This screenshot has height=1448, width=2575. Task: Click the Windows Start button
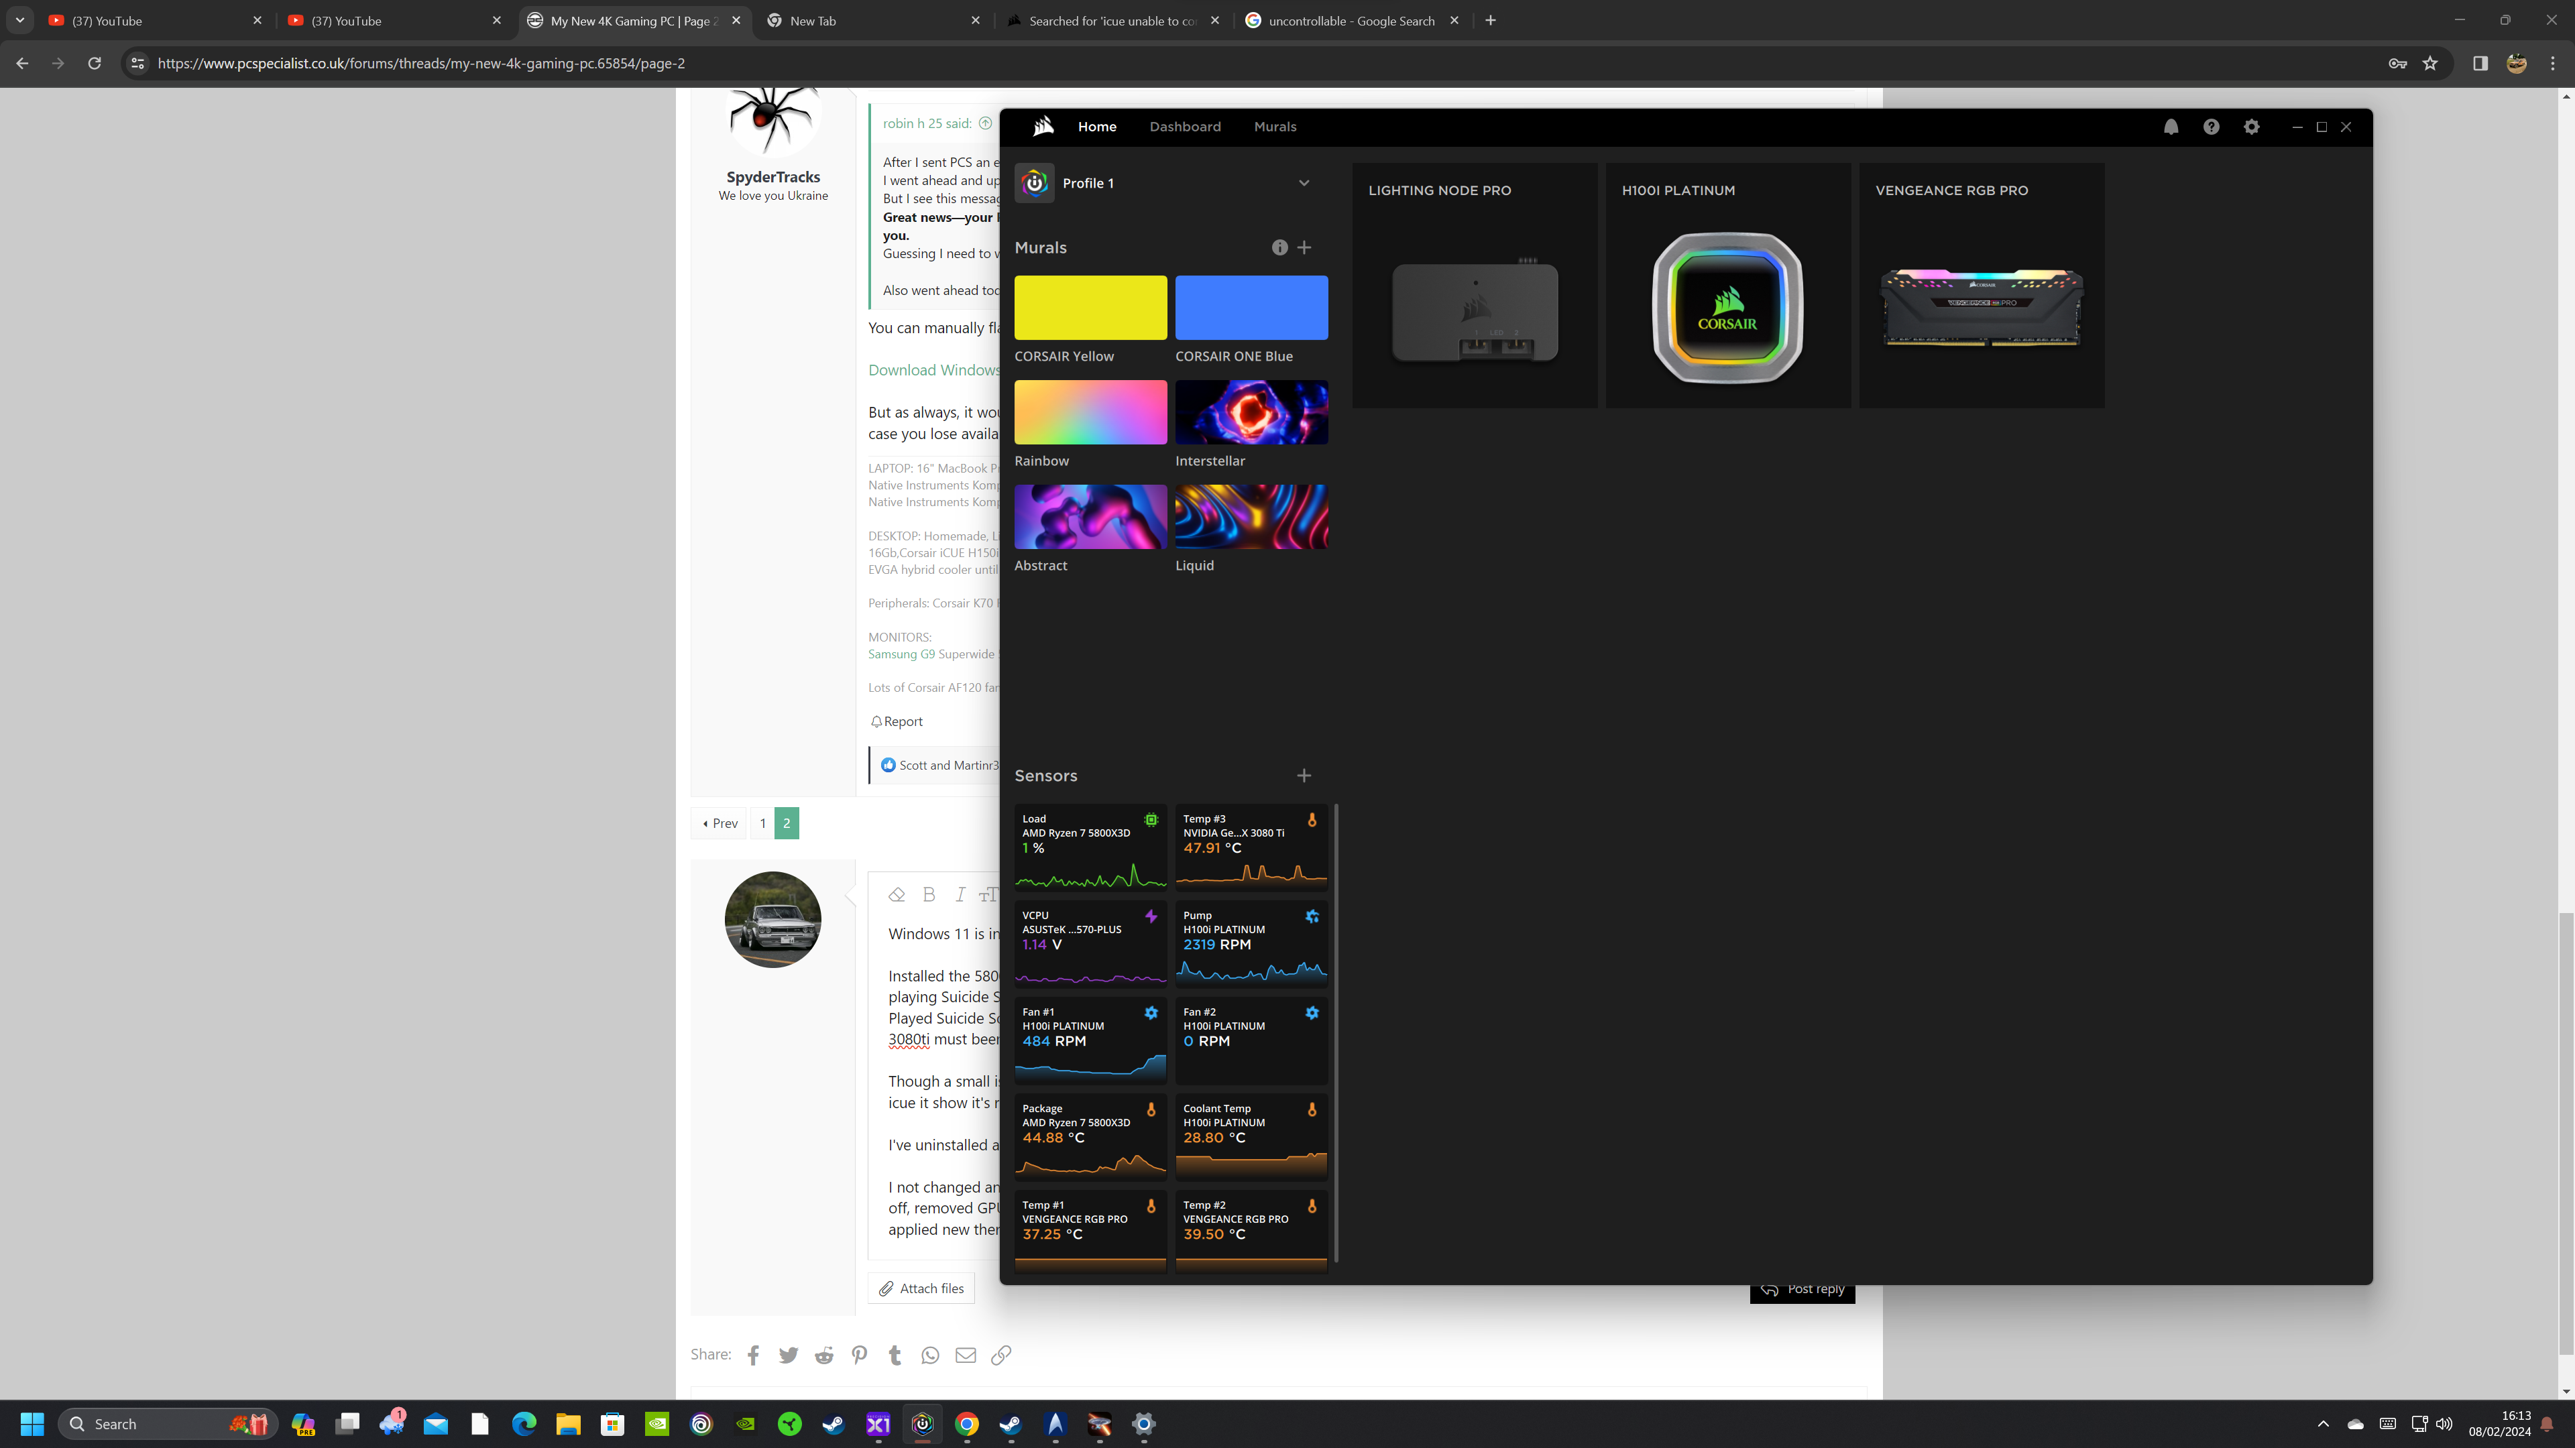pyautogui.click(x=32, y=1424)
